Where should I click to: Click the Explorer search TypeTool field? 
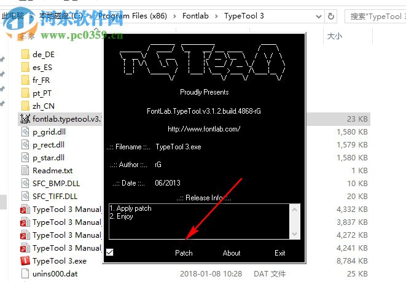tap(375, 17)
